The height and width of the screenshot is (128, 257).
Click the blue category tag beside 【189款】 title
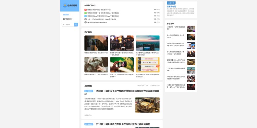[89, 91]
